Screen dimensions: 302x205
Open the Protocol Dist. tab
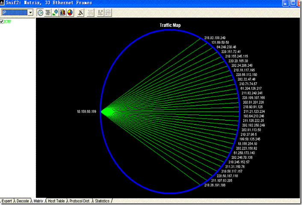(80, 200)
